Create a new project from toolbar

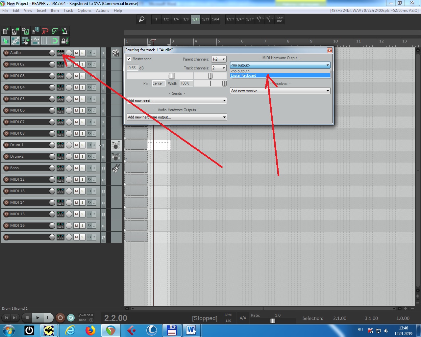click(x=6, y=31)
